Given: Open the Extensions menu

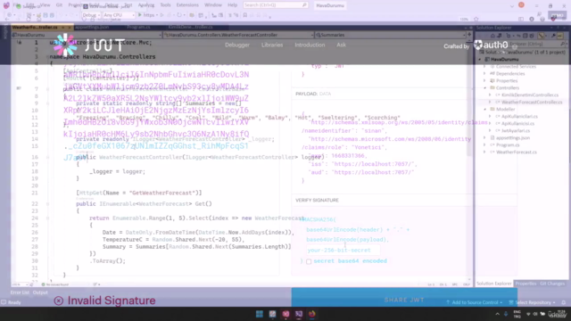Looking at the screenshot, I should click(x=187, y=5).
